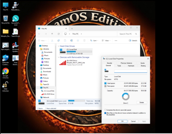This screenshot has height=134, width=172.
Task: Switch to the Quota tab
Action: 142,63
